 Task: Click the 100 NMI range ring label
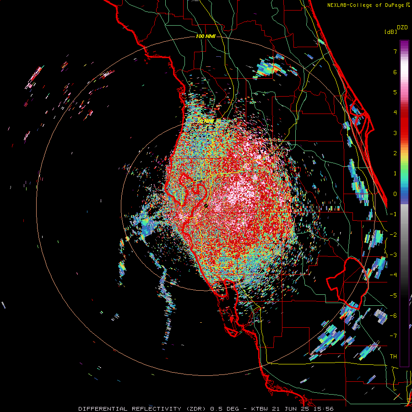206,36
